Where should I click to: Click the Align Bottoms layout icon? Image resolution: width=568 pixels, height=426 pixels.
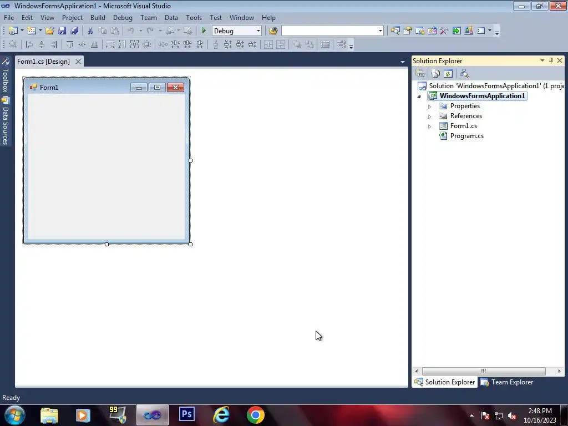tap(94, 44)
